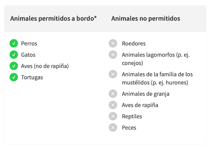Click the gray X icon next to mustélidos entry
The width and height of the screenshot is (219, 148).
pyautogui.click(x=113, y=74)
